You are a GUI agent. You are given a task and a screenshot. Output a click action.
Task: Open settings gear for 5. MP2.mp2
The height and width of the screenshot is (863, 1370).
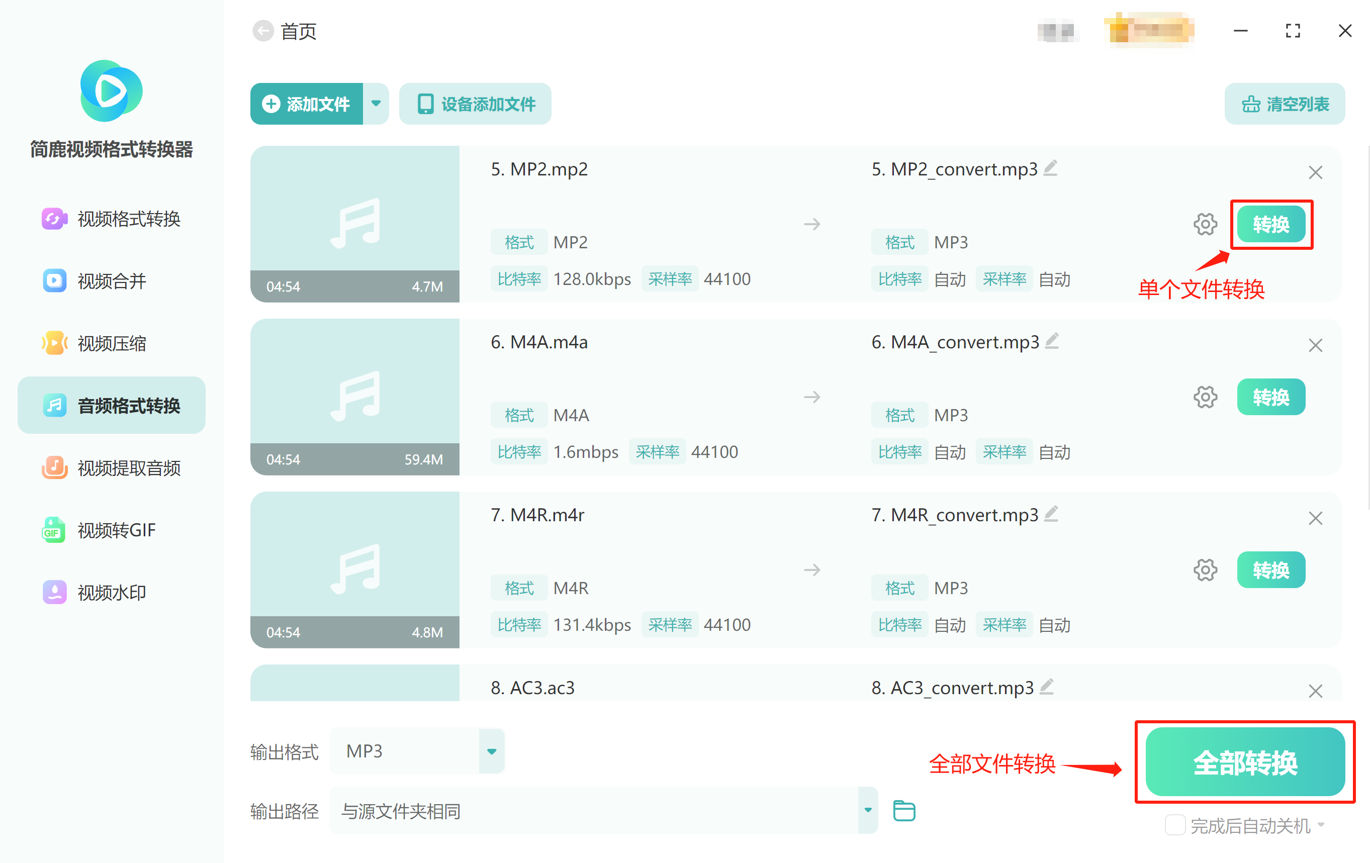coord(1205,224)
